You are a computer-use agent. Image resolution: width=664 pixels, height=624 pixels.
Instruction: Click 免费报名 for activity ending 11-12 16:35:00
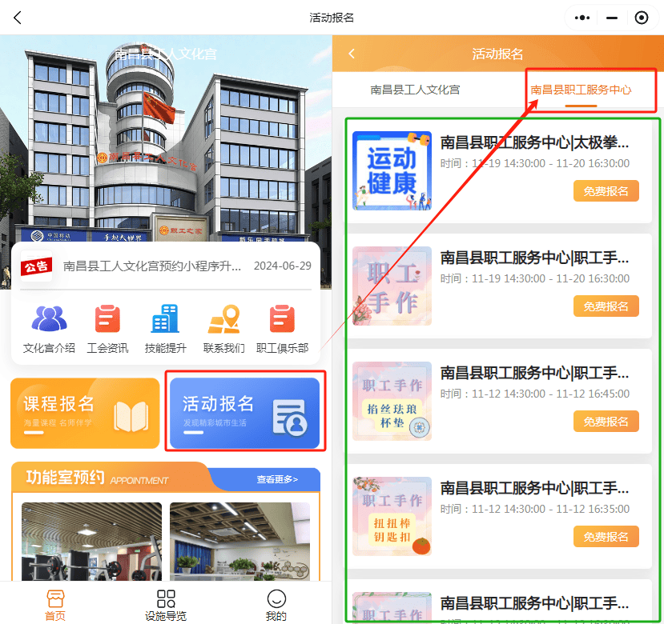click(606, 537)
